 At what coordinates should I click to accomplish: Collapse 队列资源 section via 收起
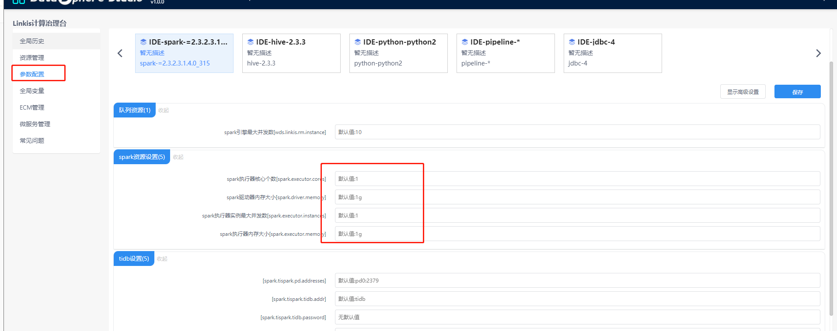coord(164,110)
